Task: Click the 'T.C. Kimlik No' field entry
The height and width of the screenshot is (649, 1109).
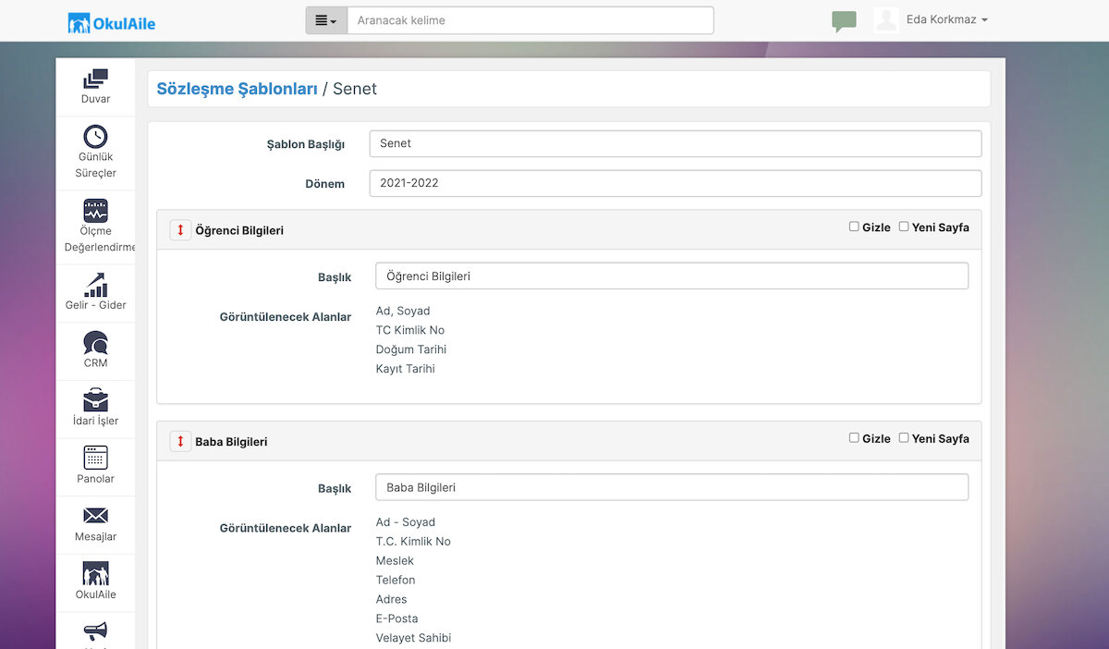Action: (413, 542)
